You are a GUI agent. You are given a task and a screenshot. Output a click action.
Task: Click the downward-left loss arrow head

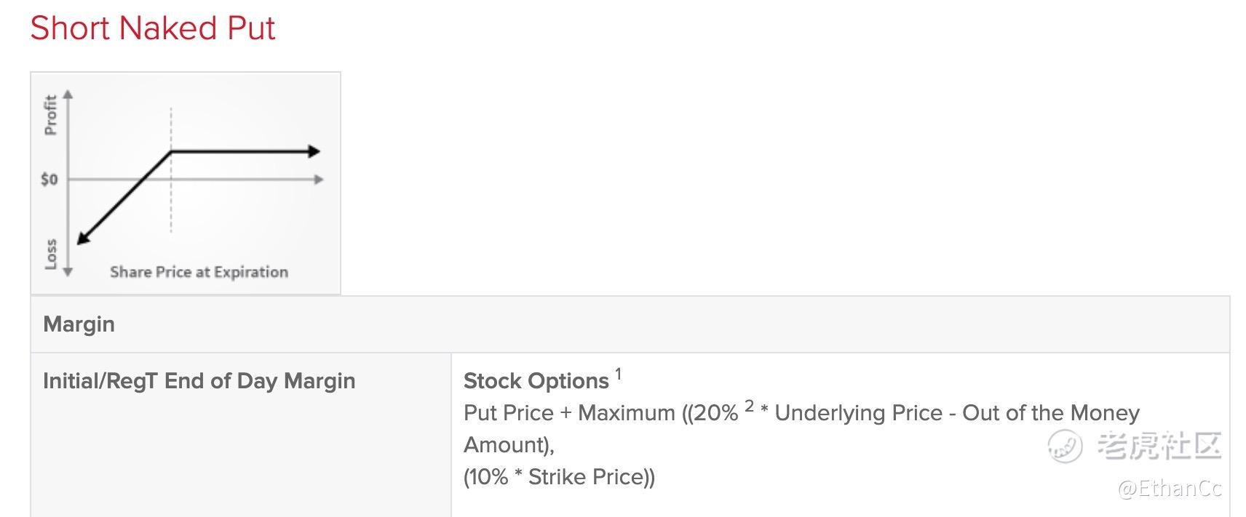83,237
